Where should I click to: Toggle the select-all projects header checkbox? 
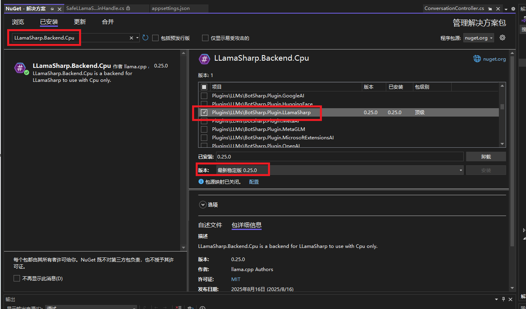click(204, 87)
